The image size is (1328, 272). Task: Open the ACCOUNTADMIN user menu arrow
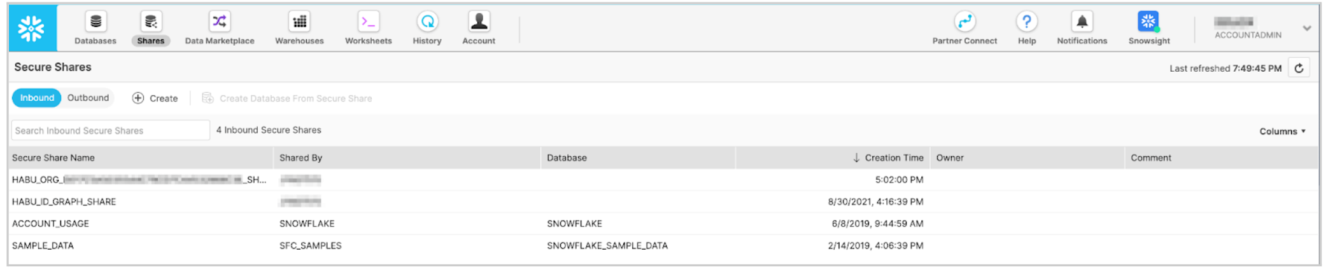1306,29
